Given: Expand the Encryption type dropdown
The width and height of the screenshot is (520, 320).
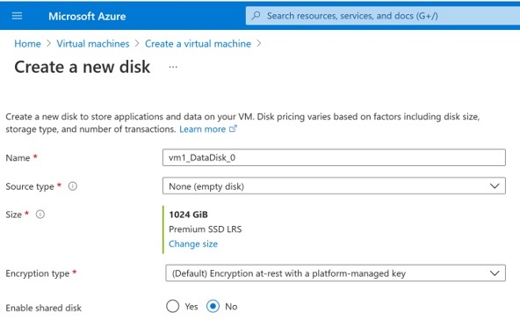Looking at the screenshot, I should (x=336, y=273).
